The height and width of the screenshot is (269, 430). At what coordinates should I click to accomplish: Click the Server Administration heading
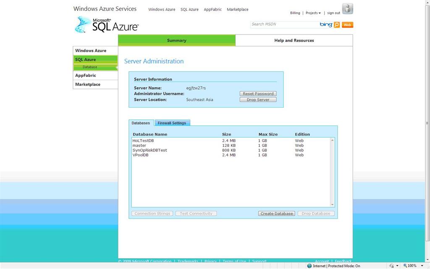[x=154, y=61]
